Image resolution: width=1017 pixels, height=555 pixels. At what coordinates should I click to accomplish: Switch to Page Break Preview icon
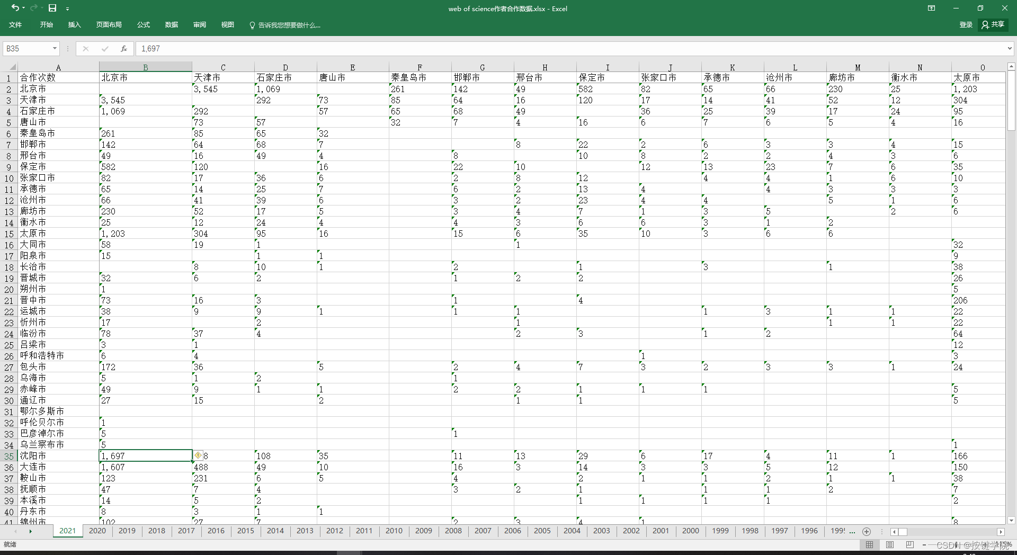coord(910,544)
